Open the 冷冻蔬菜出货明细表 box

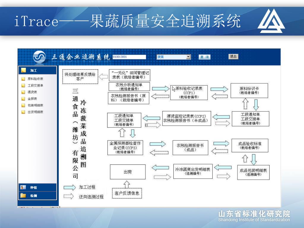coord(193,171)
